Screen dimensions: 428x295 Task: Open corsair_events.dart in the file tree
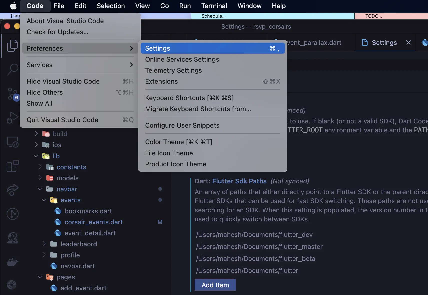point(94,222)
